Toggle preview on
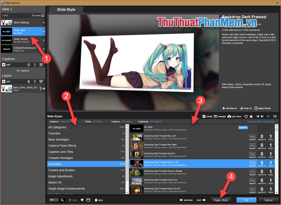 (230, 108)
